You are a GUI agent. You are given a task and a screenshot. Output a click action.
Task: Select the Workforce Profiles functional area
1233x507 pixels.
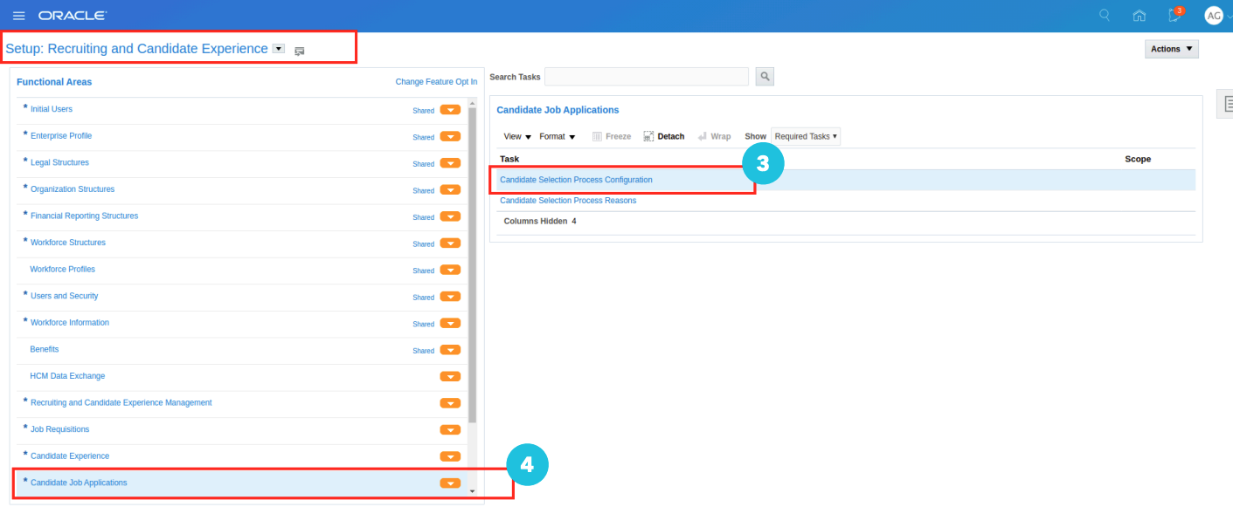[x=63, y=270]
